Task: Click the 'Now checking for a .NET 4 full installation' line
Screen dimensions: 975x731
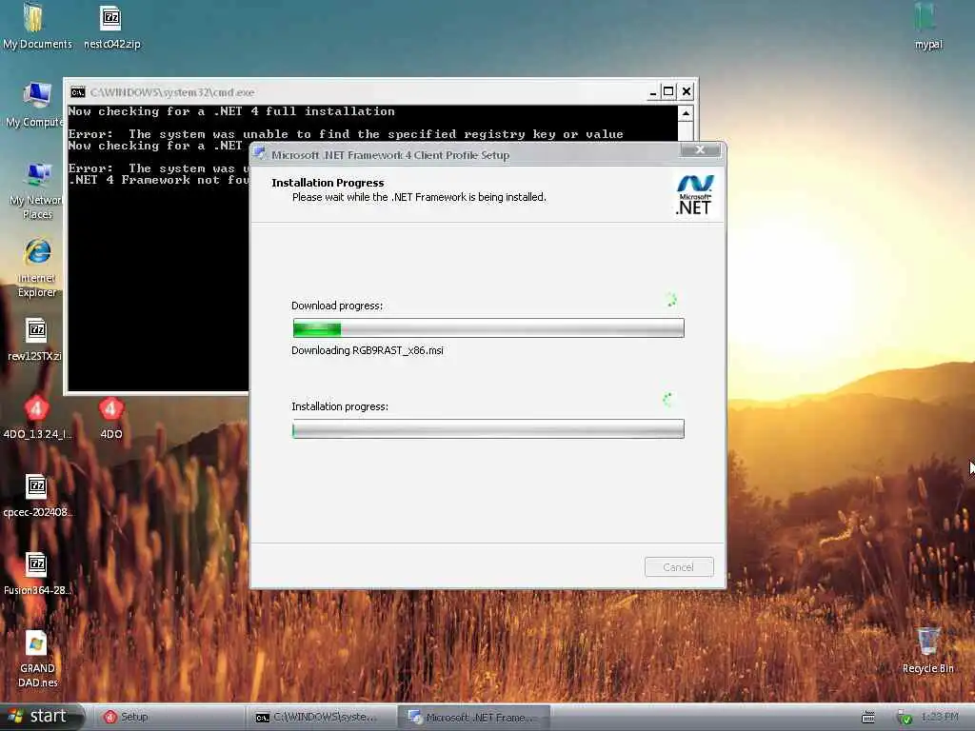Action: click(231, 111)
